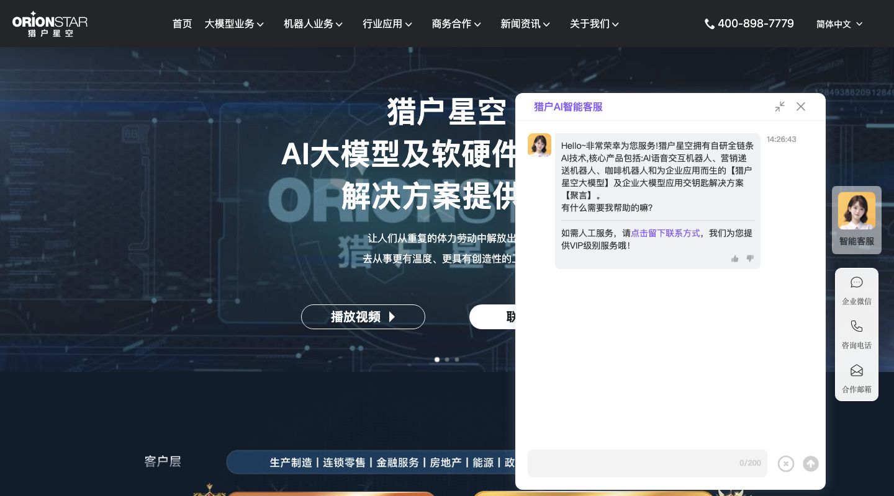Open the 大模型业务 menu
This screenshot has height=496, width=894.
234,24
